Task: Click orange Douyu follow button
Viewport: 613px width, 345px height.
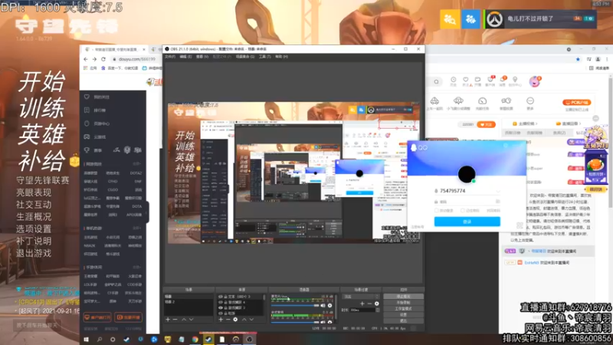Action: [486, 124]
